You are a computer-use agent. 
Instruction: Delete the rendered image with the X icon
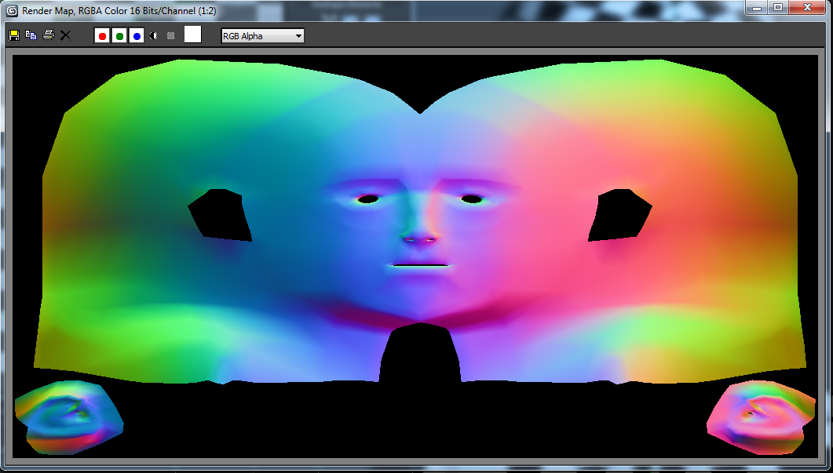(x=65, y=35)
